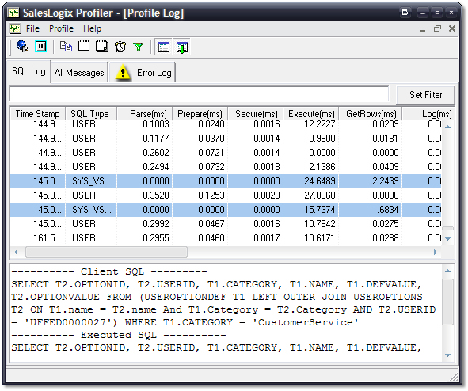
Task: Click the grid horizontal scrollbar thumb
Action: tap(107, 252)
